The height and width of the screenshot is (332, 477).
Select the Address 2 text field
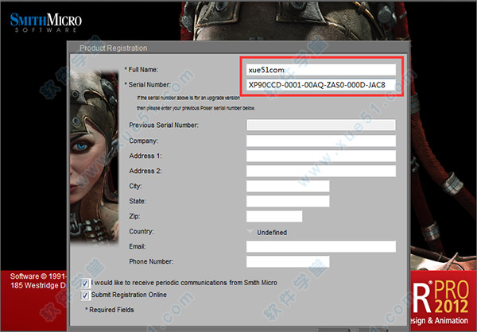(x=321, y=171)
